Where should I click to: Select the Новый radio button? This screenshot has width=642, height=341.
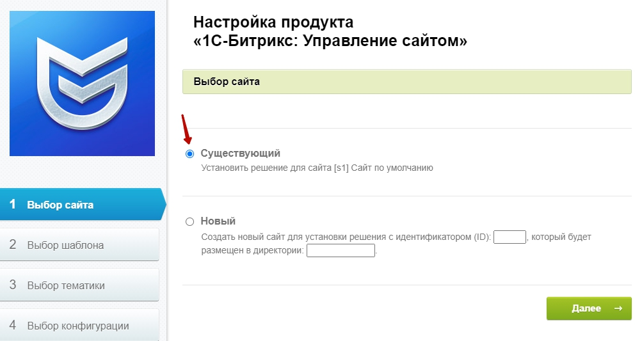pos(189,222)
